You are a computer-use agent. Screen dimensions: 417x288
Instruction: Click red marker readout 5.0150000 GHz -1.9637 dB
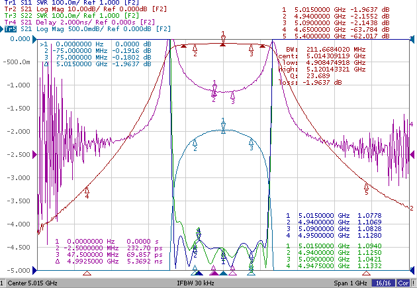336,9
